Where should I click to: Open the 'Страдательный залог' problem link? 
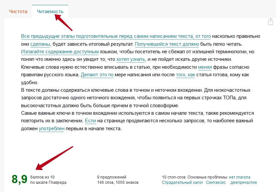182,182
